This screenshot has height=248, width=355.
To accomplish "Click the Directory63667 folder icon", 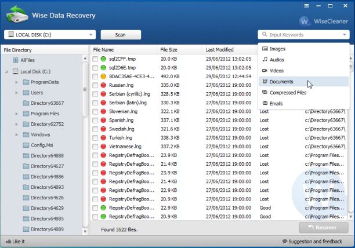I will click(x=26, y=103).
